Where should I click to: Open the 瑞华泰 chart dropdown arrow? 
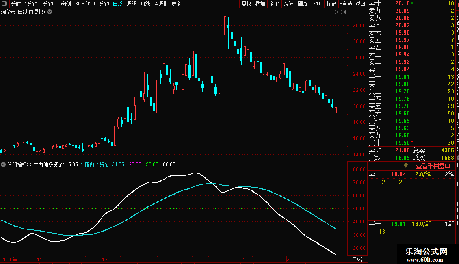(50, 12)
